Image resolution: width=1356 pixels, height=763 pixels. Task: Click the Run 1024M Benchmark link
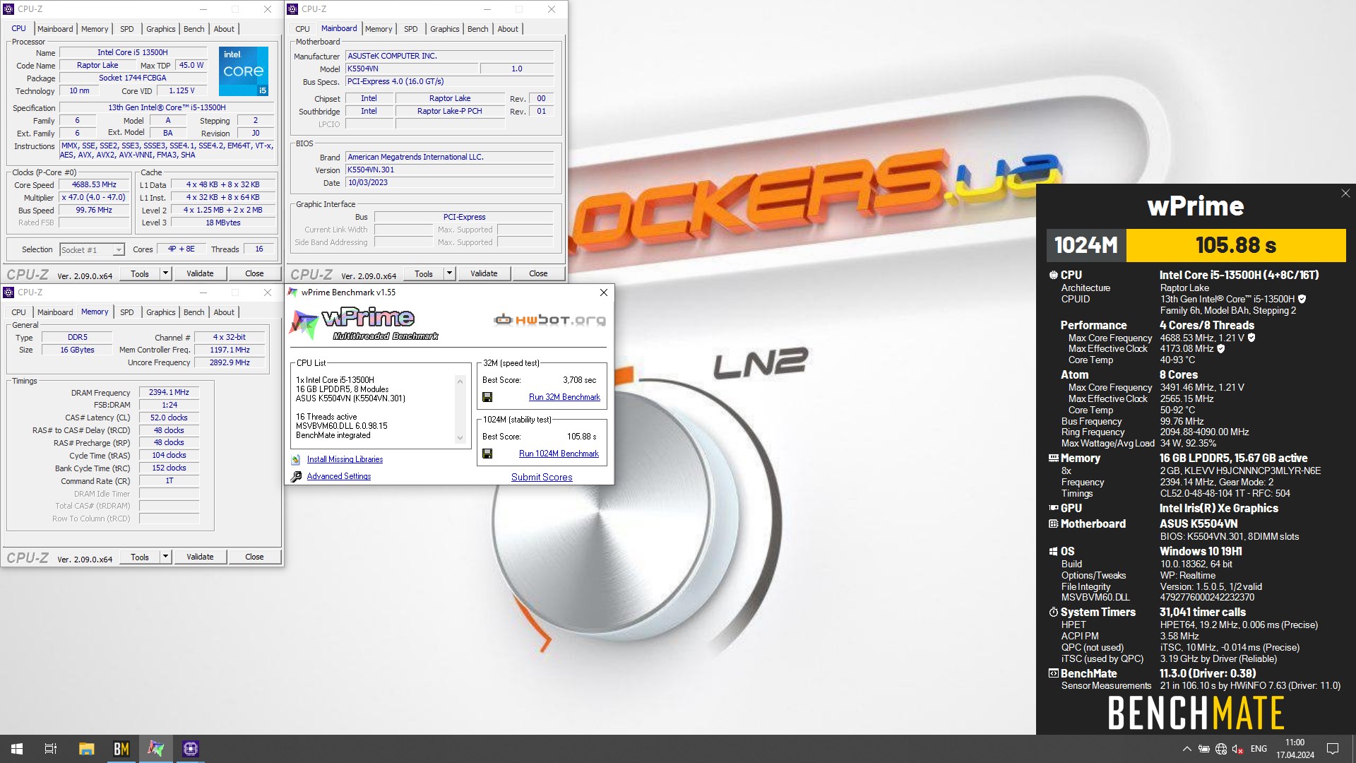[559, 454]
